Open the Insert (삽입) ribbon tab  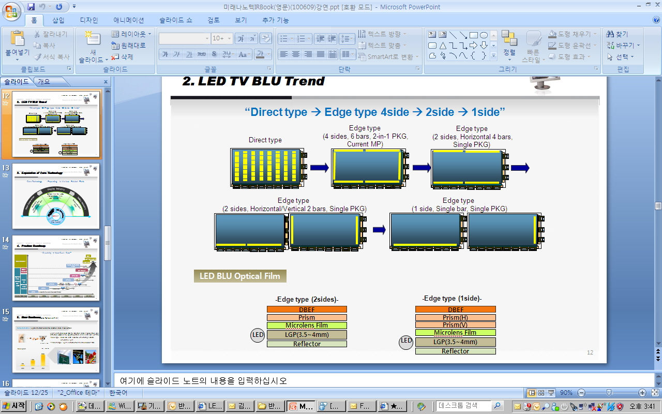tap(58, 20)
